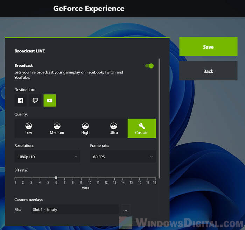This screenshot has height=230, width=245.
Task: Click the bit rate slider handle
Action: pos(56,178)
